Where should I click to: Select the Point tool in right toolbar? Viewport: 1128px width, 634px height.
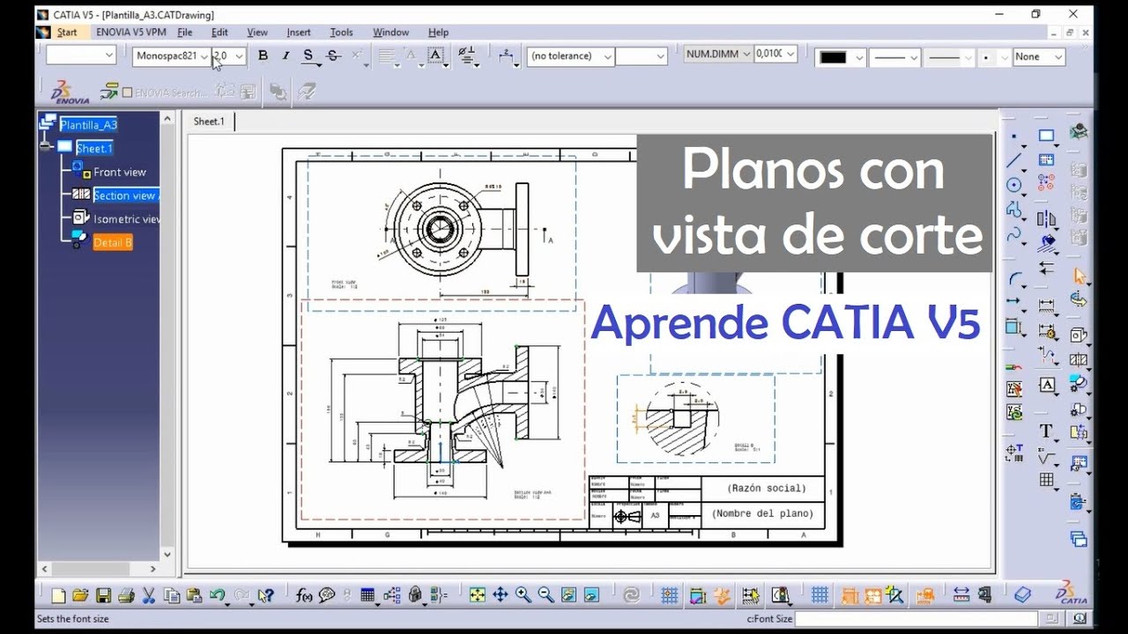(1014, 137)
